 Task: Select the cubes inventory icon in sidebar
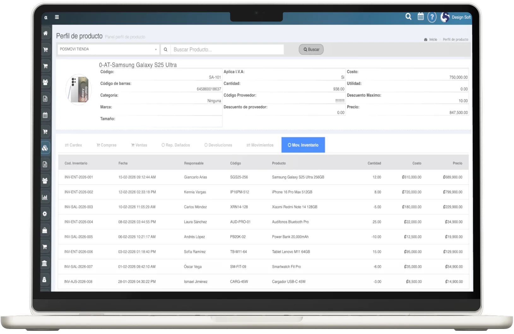45,148
